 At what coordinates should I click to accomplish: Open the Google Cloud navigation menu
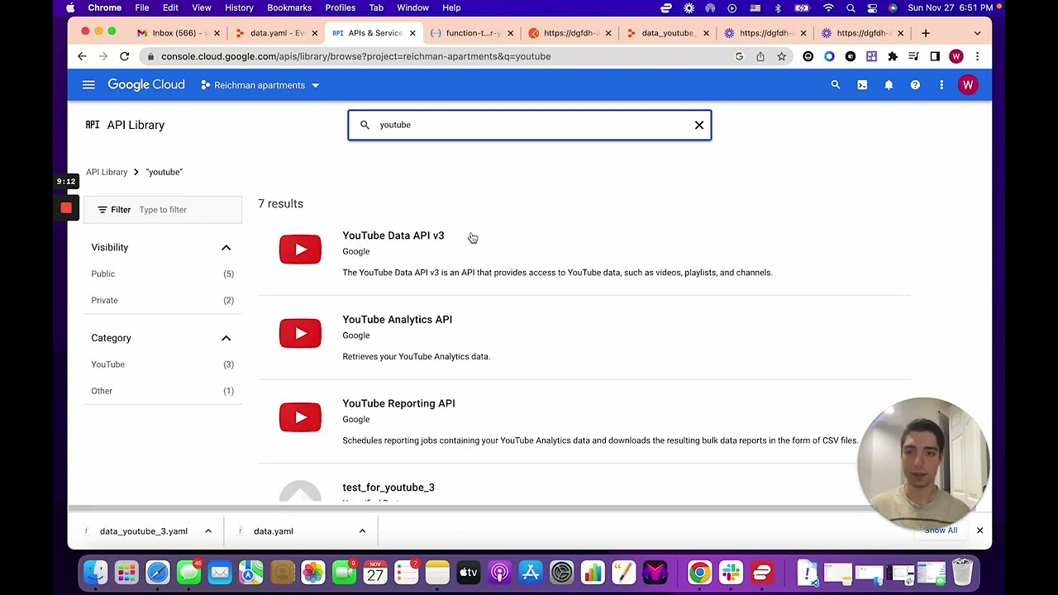point(88,85)
